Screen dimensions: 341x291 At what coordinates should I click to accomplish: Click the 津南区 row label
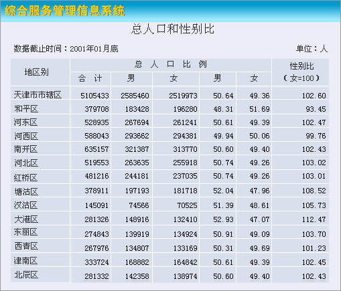(25, 261)
